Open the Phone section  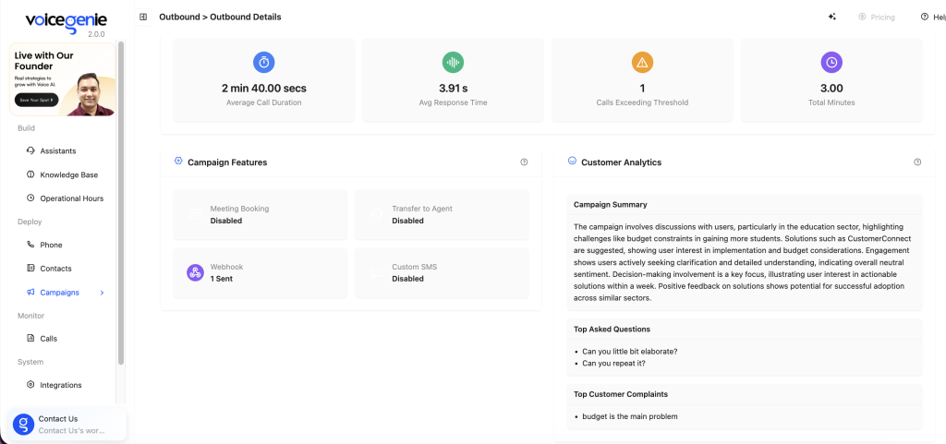pos(51,245)
